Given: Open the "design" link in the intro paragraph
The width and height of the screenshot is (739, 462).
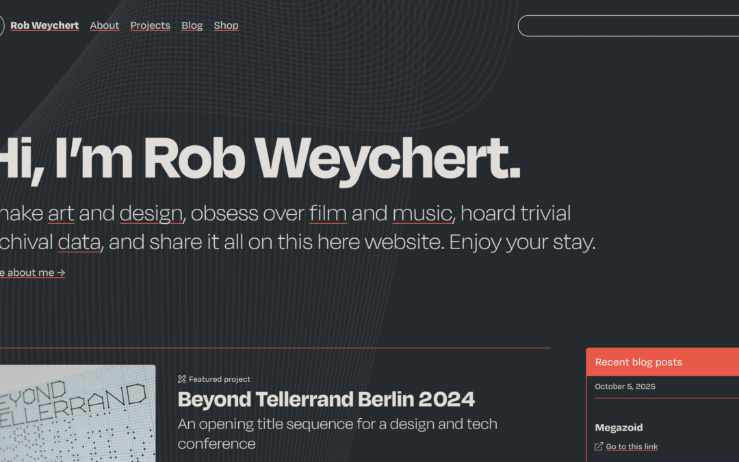Looking at the screenshot, I should point(151,213).
